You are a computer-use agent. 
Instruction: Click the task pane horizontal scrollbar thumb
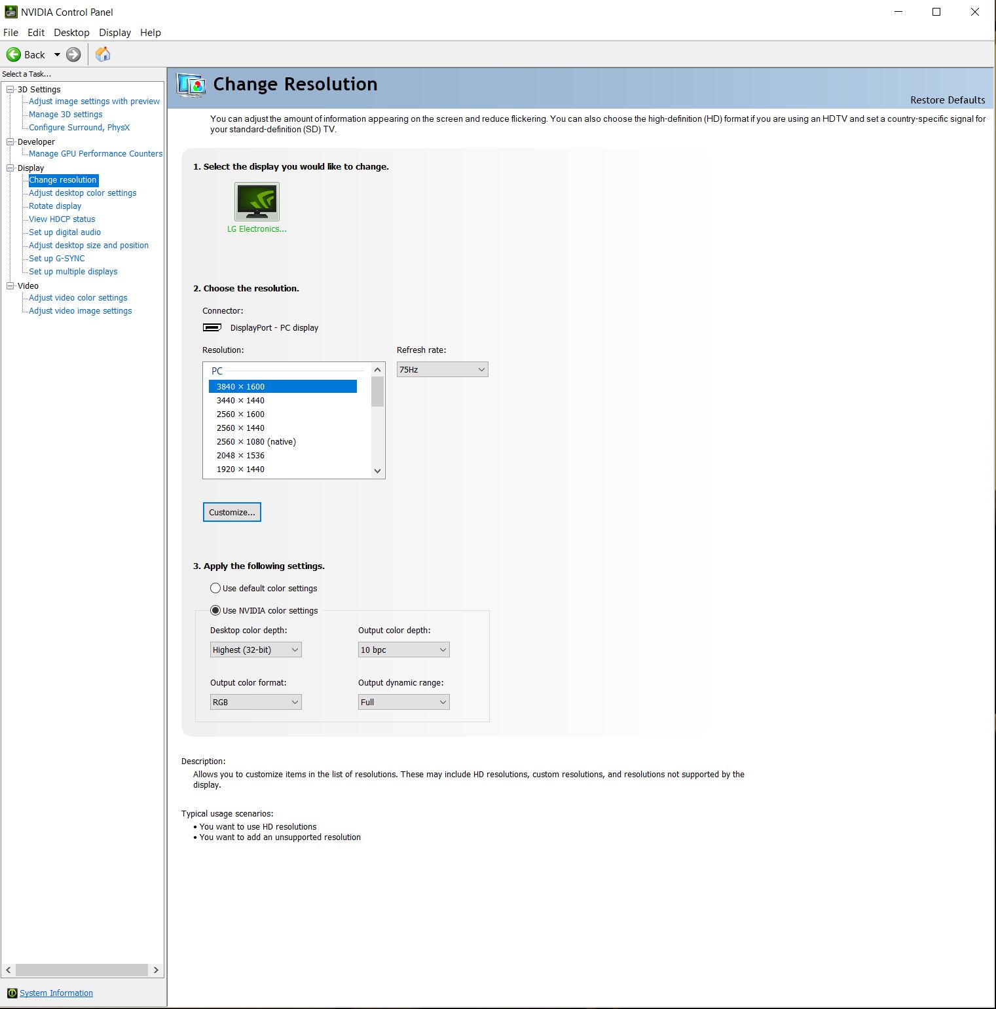[x=82, y=970]
